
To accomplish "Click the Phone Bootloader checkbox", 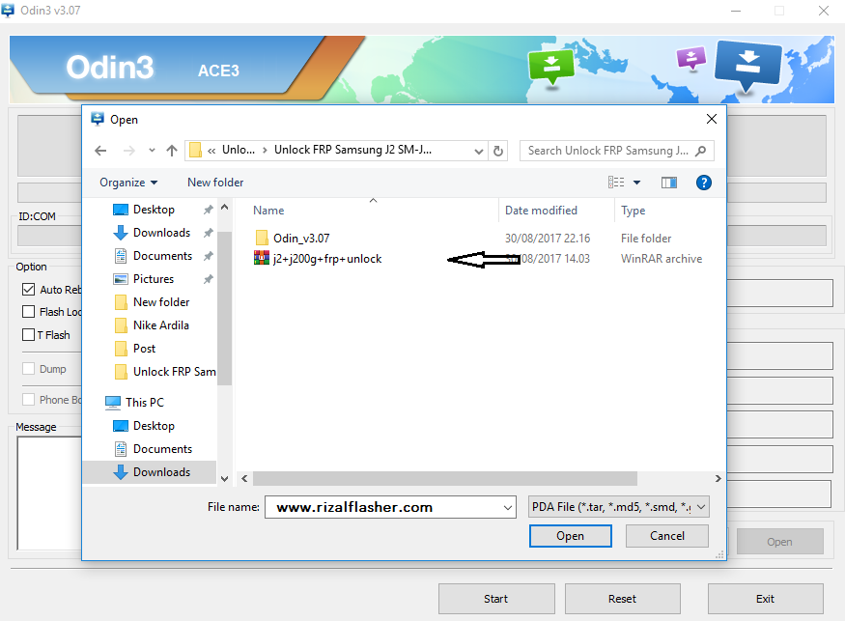I will (29, 400).
